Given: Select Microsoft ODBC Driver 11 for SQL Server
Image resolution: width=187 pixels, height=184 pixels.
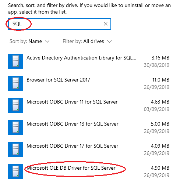Looking at the screenshot, I should (72, 102).
